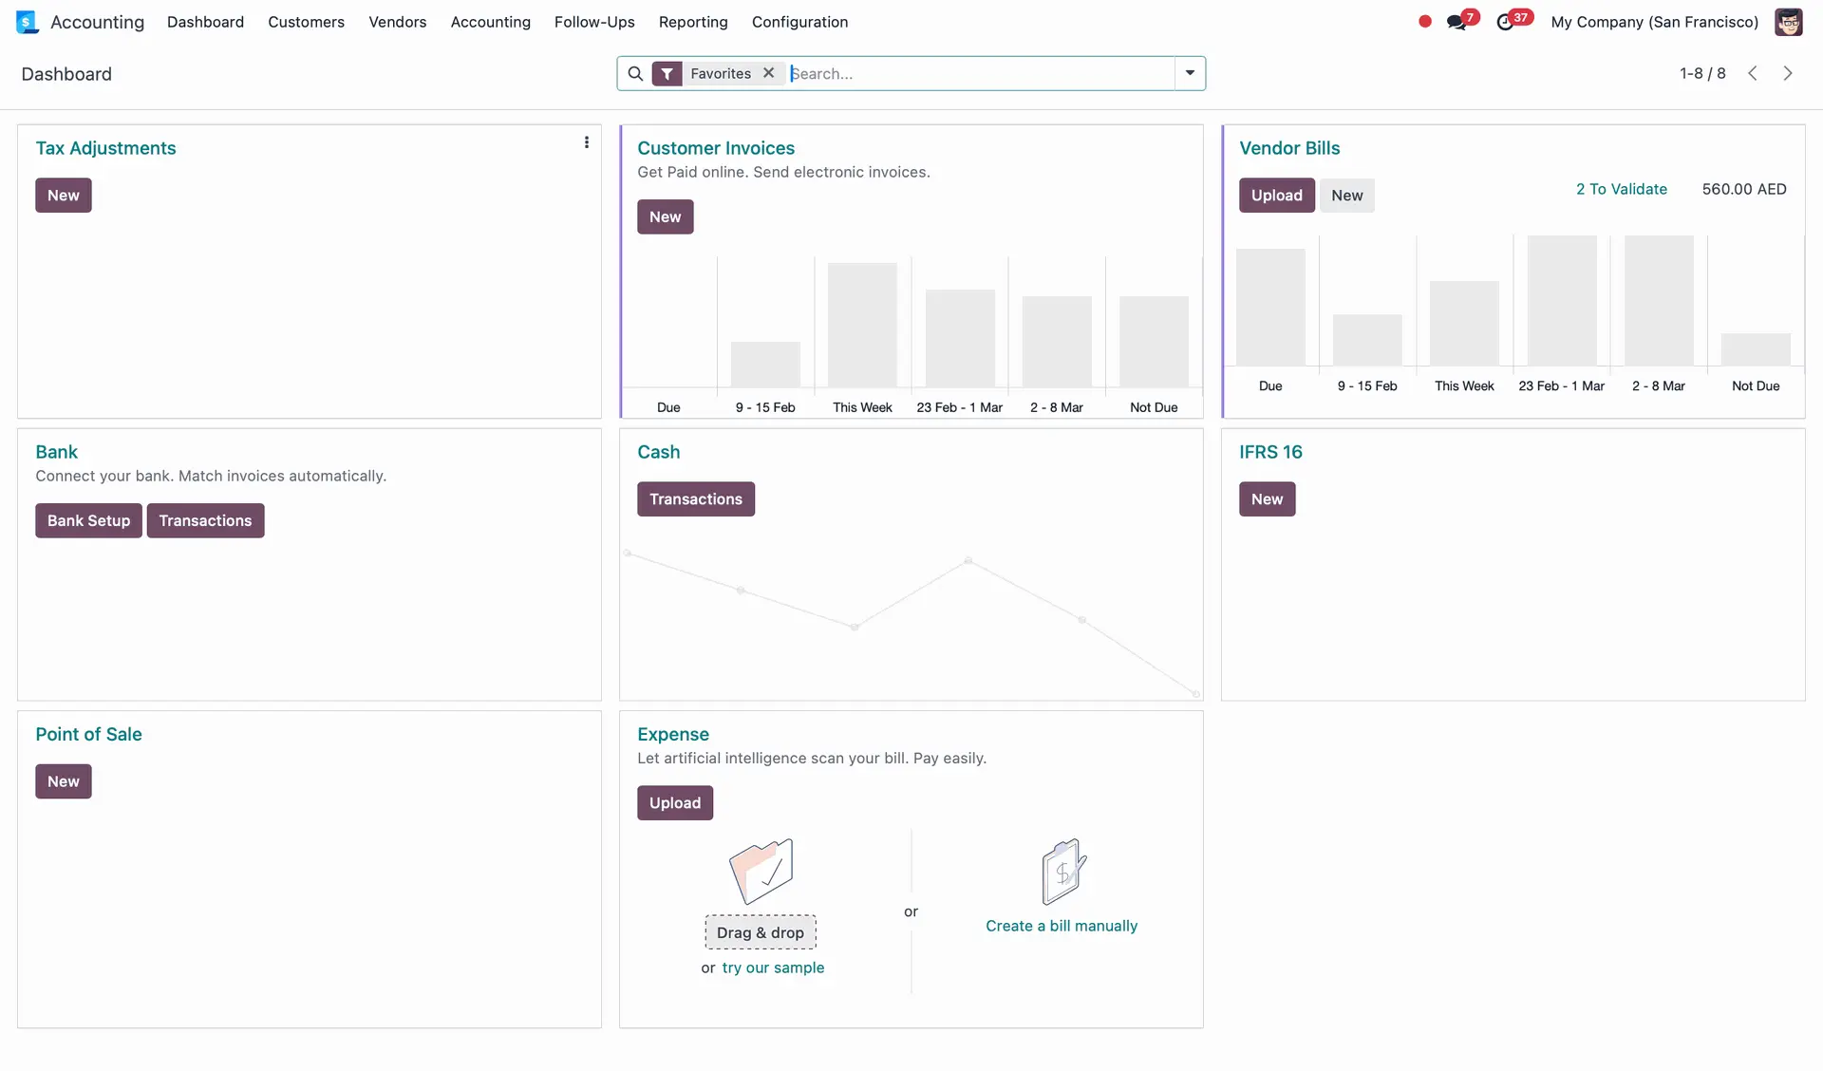Image resolution: width=1823 pixels, height=1071 pixels.
Task: Go to next dashboard page
Action: (1788, 73)
